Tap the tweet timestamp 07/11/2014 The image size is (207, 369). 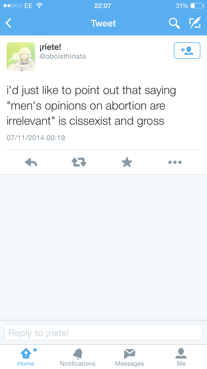36,138
